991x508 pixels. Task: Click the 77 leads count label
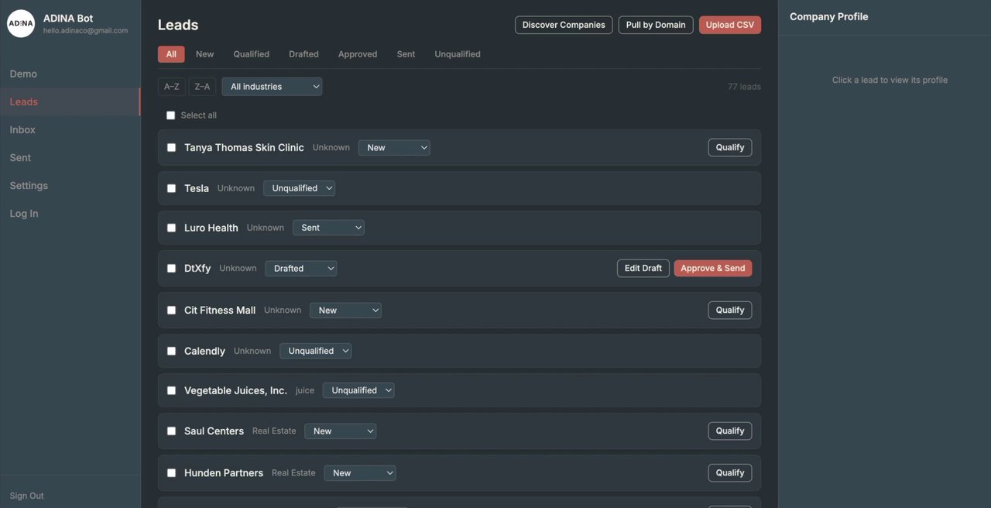pyautogui.click(x=744, y=87)
